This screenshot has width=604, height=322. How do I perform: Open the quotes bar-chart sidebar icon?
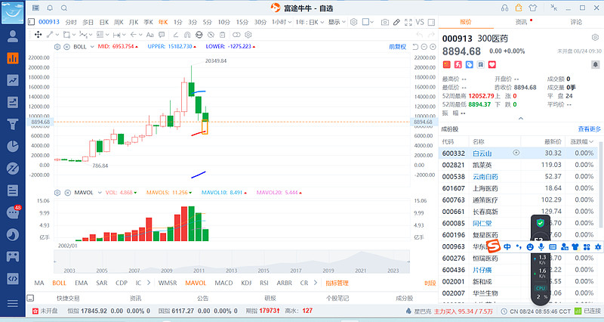(x=13, y=58)
